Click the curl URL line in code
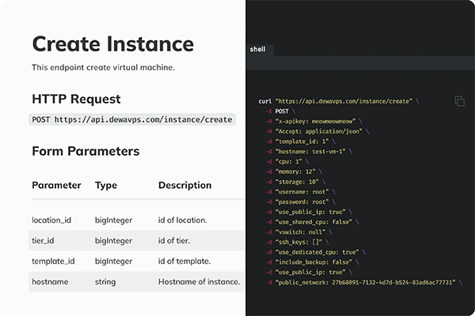Image resolution: width=475 pixels, height=316 pixels. tap(339, 101)
